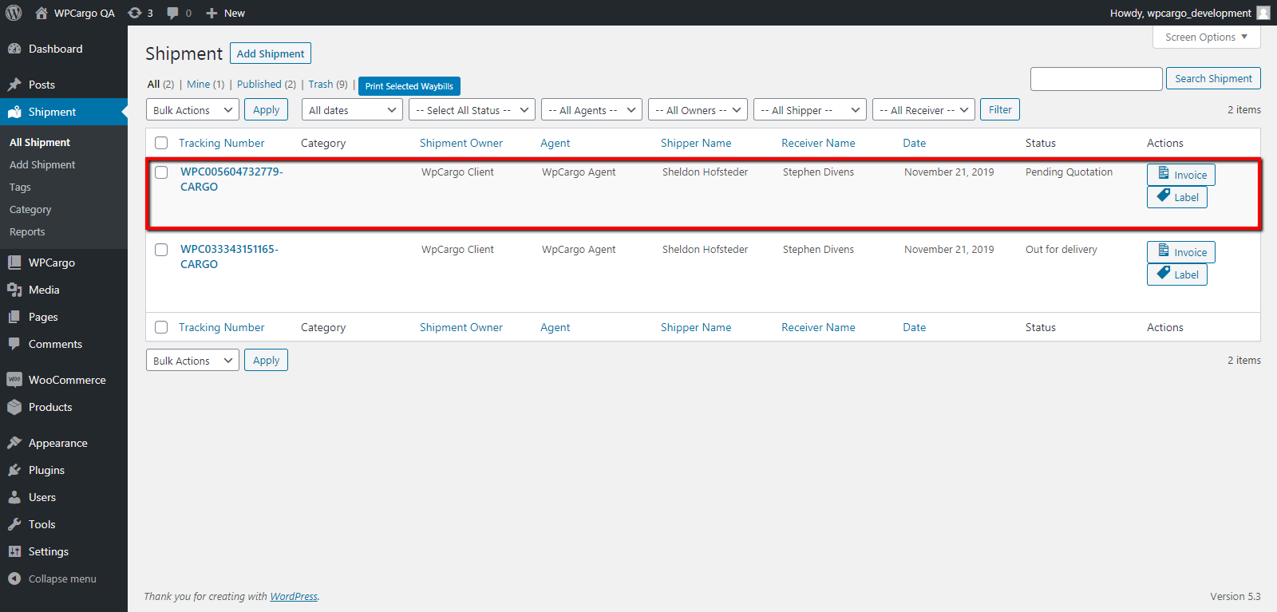The width and height of the screenshot is (1277, 612).
Task: Open Add Shipment in the sidebar submenu
Action: [x=42, y=164]
